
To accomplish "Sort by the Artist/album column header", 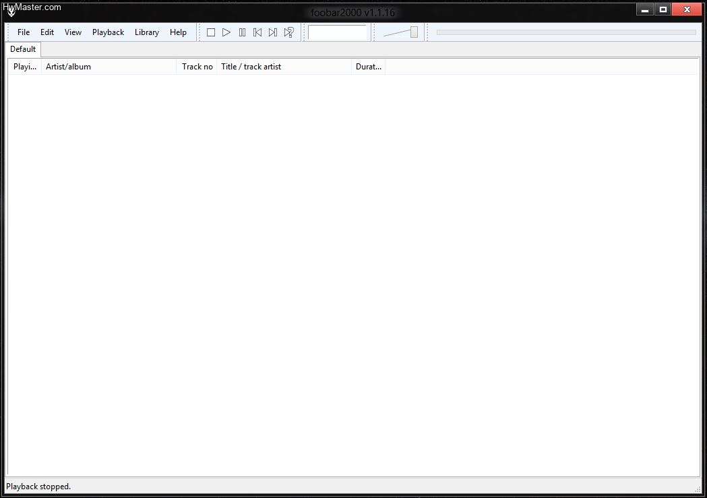I will (109, 67).
